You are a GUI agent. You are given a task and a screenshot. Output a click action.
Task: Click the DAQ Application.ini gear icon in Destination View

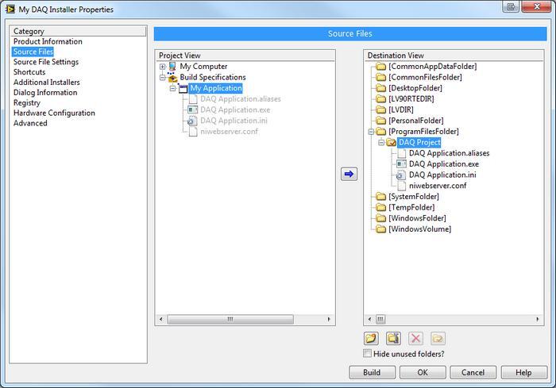tap(401, 175)
